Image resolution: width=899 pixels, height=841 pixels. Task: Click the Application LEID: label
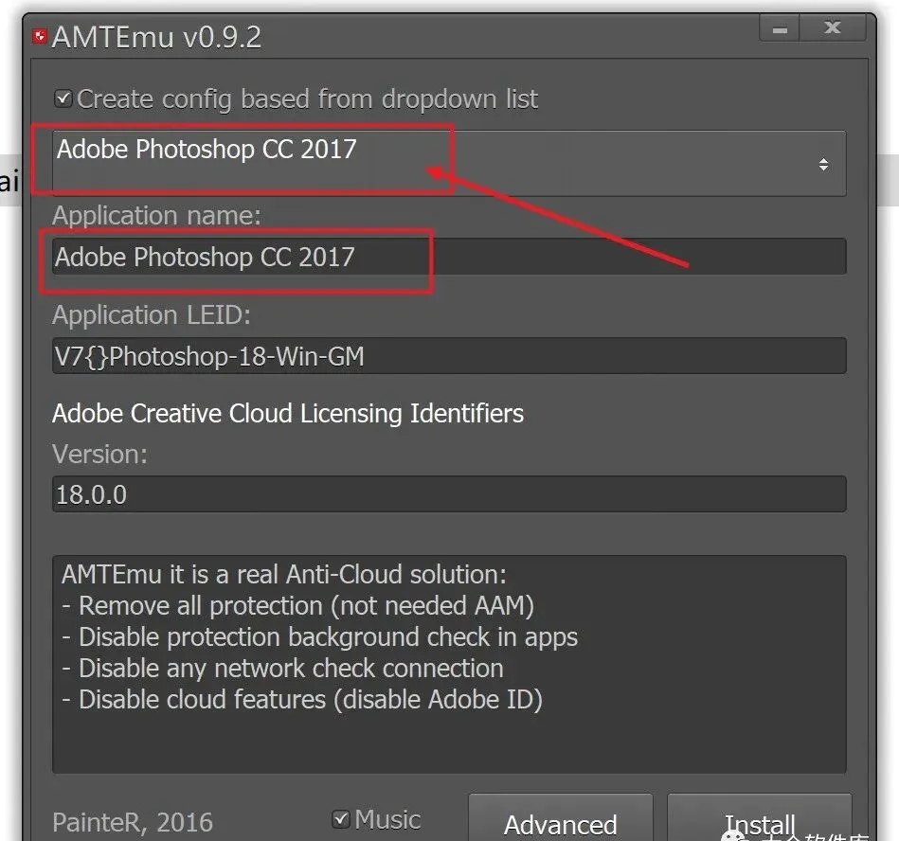point(152,314)
